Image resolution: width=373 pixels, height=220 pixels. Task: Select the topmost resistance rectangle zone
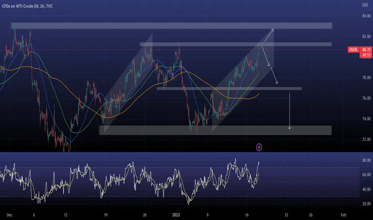(171, 26)
